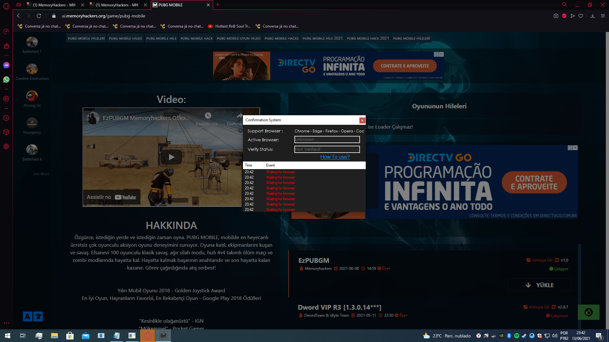Bookmark page with the heart icon
Image resolution: width=609 pixels, height=342 pixels.
581,16
